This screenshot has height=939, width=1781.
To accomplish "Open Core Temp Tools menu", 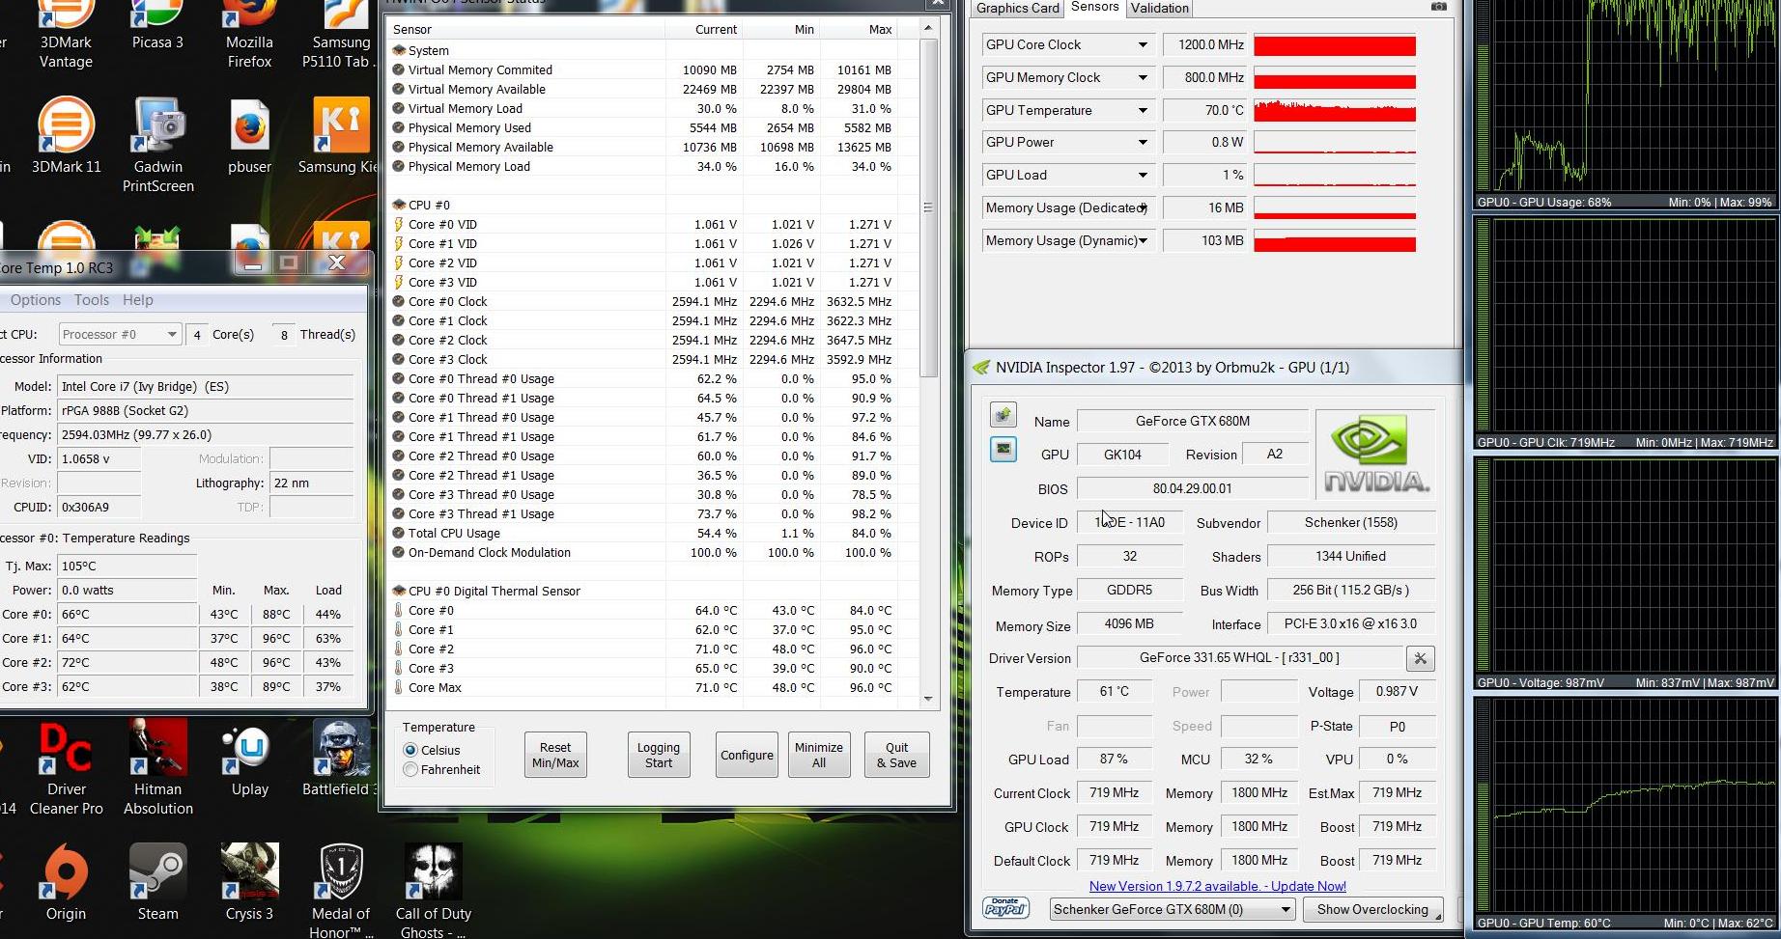I will tap(92, 300).
